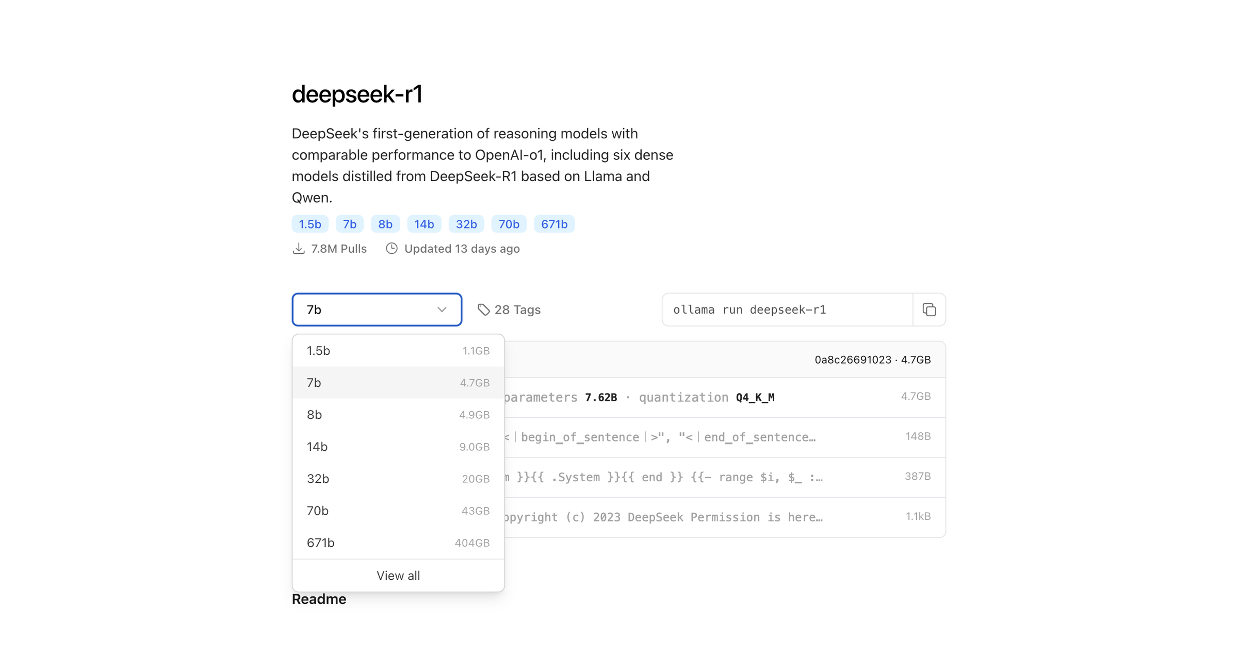The height and width of the screenshot is (653, 1238).
Task: Open the DeepSeek license file row
Action: point(722,517)
